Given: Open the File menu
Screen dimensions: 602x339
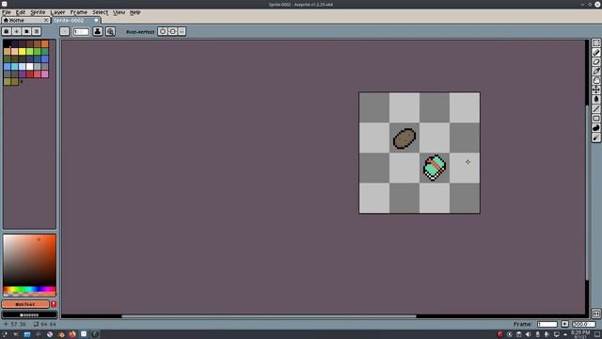Looking at the screenshot, I should (7, 12).
